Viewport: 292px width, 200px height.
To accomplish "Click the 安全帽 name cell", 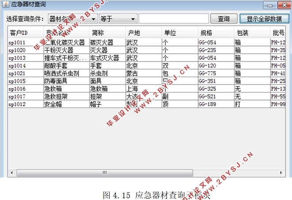I will pyautogui.click(x=67, y=104).
